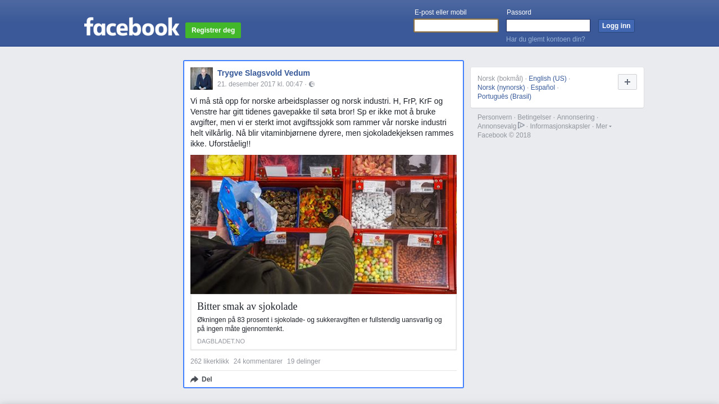Viewport: 719px width, 404px height.
Task: Open the Bitter smak av sjokolade headline
Action: [247, 306]
